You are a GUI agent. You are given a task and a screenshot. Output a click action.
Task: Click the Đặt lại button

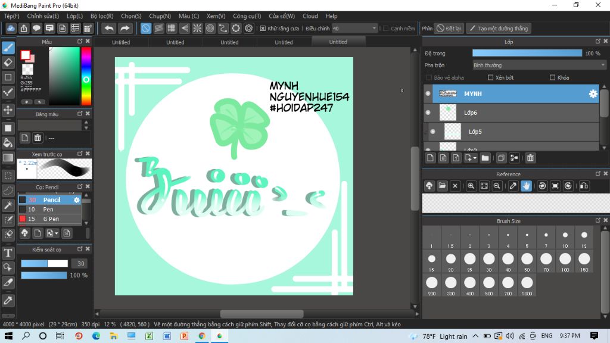[x=449, y=29]
